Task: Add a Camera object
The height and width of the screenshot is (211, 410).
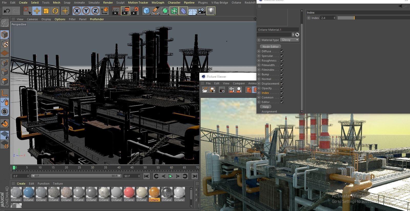Action: [x=202, y=11]
